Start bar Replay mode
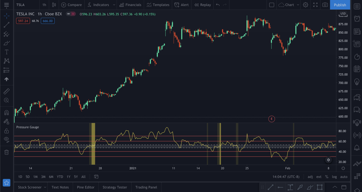The width and height of the screenshot is (362, 192). (202, 5)
